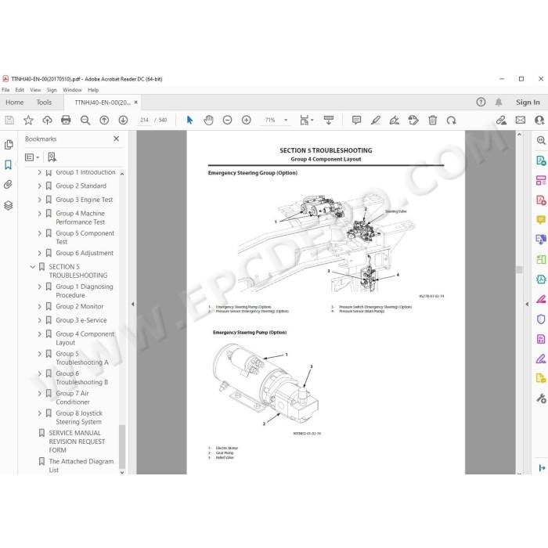Open notifications bell icon
The image size is (548, 548).
(x=499, y=102)
